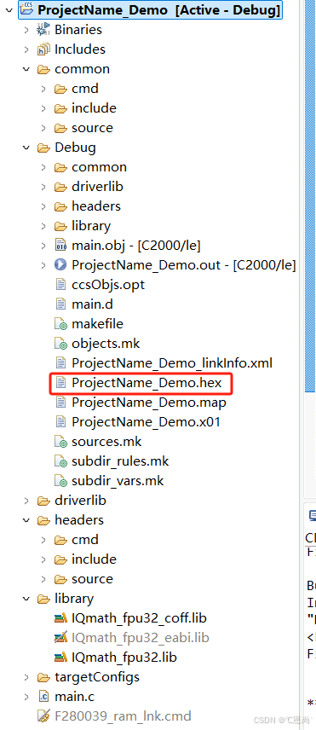Click the CCS project icon at root
This screenshot has height=730, width=316.
27,9
